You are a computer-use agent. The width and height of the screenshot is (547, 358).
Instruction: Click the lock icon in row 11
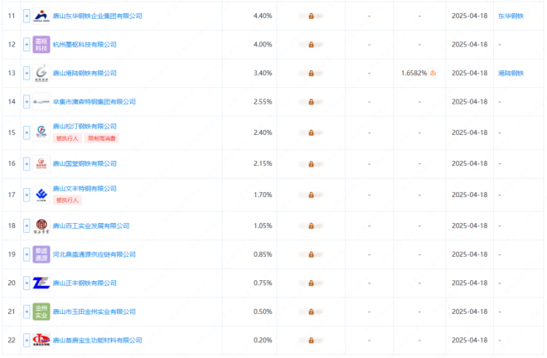(311, 16)
